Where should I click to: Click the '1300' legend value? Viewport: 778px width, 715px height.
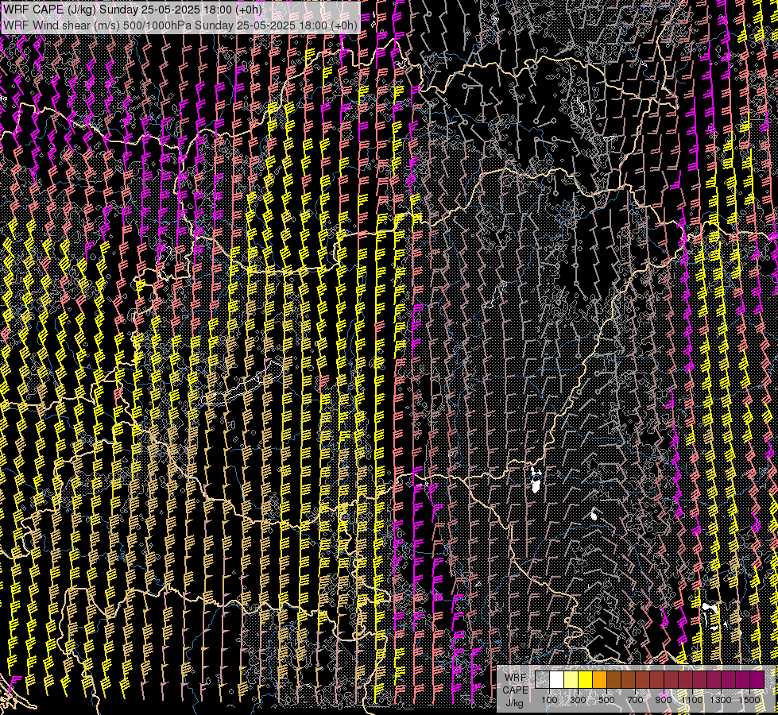pyautogui.click(x=721, y=700)
